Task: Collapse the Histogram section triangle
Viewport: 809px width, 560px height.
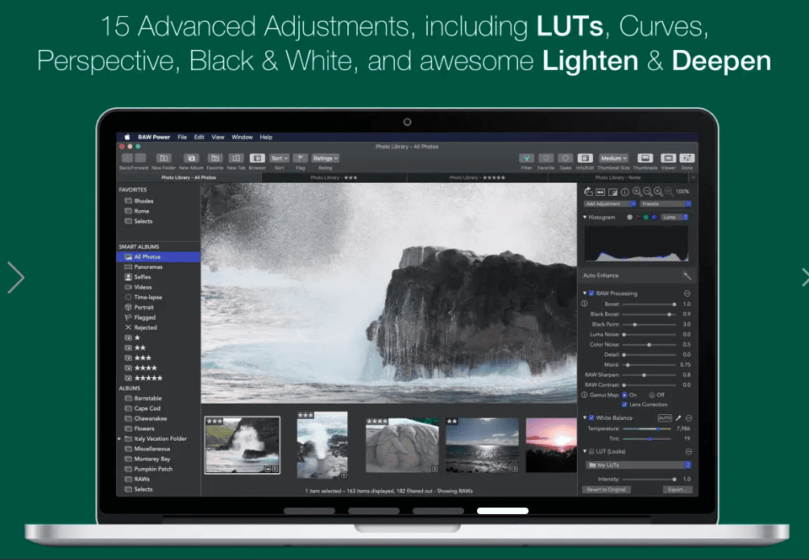Action: [x=584, y=218]
